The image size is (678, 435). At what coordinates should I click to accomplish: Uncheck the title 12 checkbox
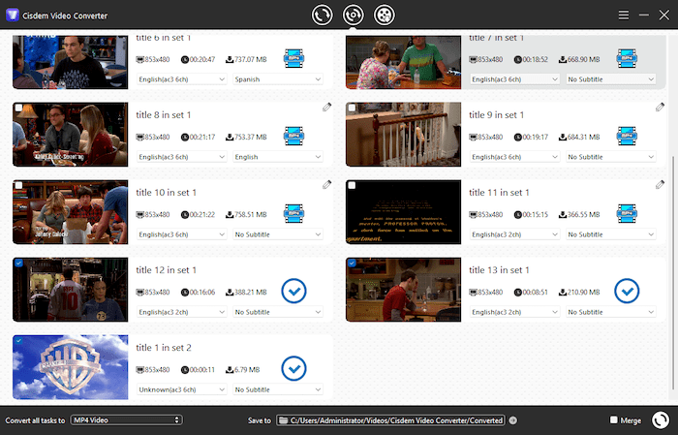click(x=18, y=263)
